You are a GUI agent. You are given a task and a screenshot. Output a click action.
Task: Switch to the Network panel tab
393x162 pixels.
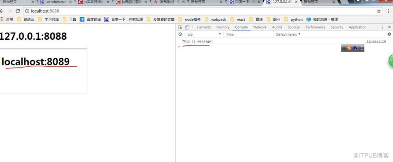tap(260, 27)
